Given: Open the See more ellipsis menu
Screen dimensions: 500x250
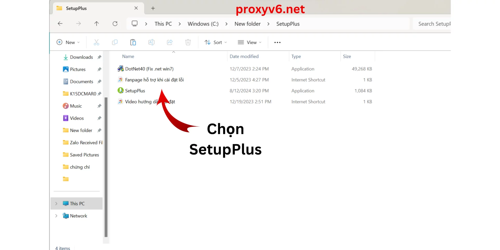Looking at the screenshot, I should tap(277, 42).
